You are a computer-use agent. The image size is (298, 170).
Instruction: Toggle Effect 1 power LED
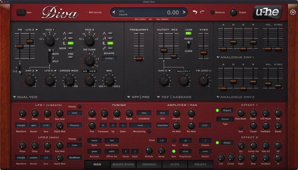(x=217, y=110)
